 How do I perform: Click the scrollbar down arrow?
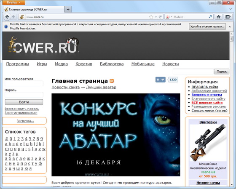click(x=232, y=184)
